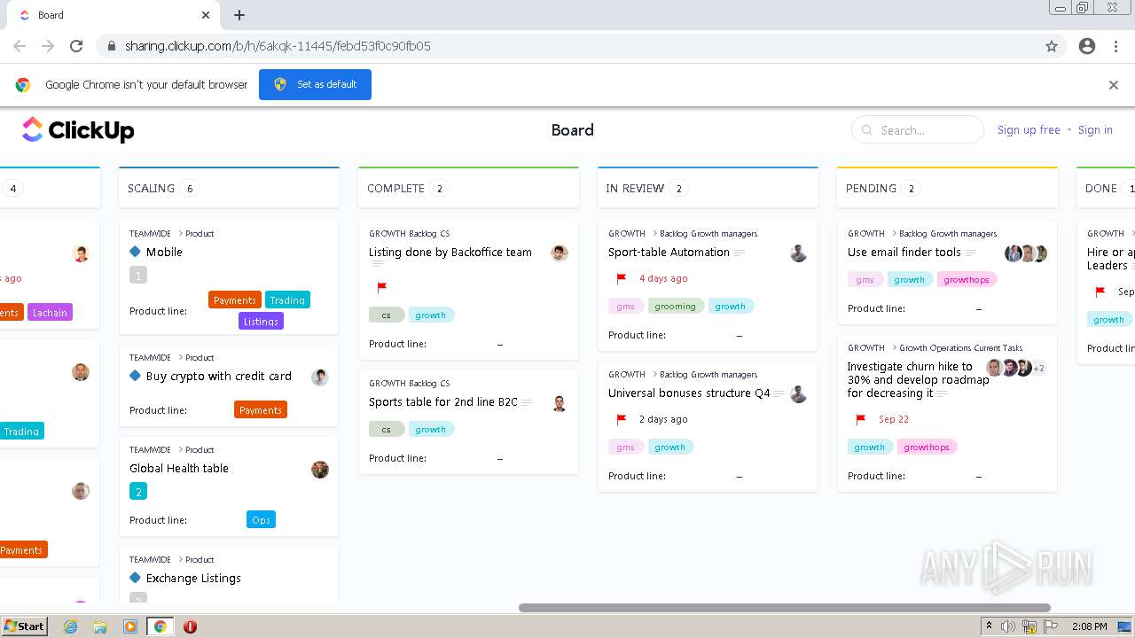Viewport: 1135px width, 638px height.
Task: Click Buy crypto with credit card diamond icon
Action: click(x=135, y=376)
